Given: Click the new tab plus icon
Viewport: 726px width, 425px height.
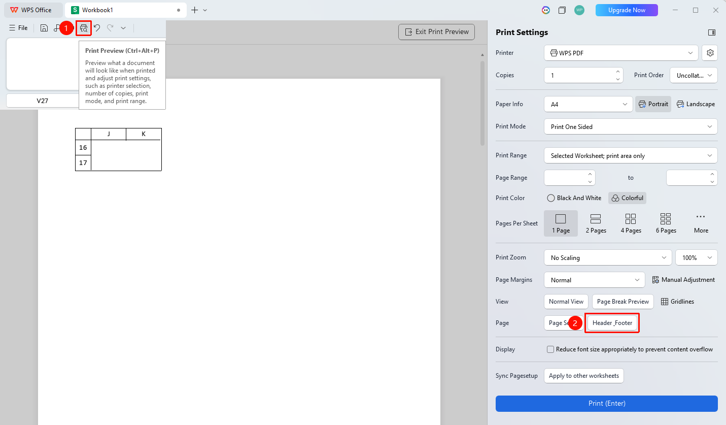Looking at the screenshot, I should click(194, 10).
